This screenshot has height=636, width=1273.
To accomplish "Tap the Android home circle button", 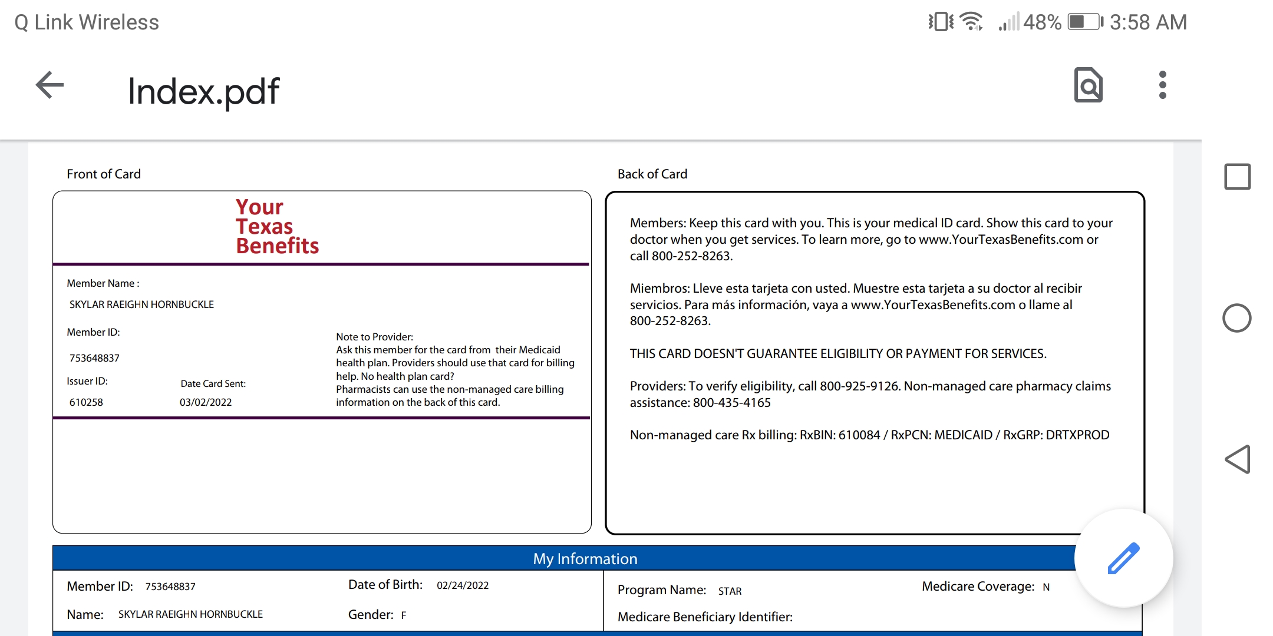I will click(x=1237, y=318).
